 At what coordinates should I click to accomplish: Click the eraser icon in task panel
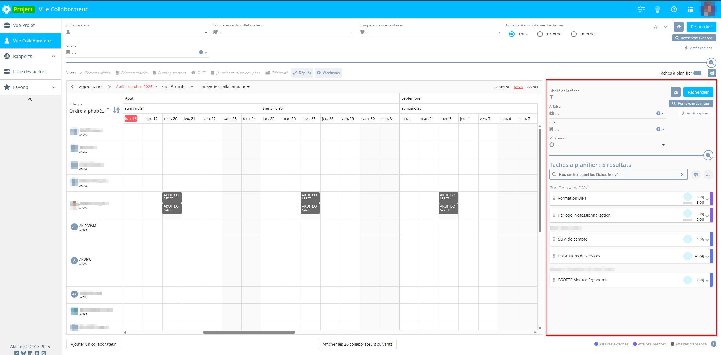(x=676, y=92)
